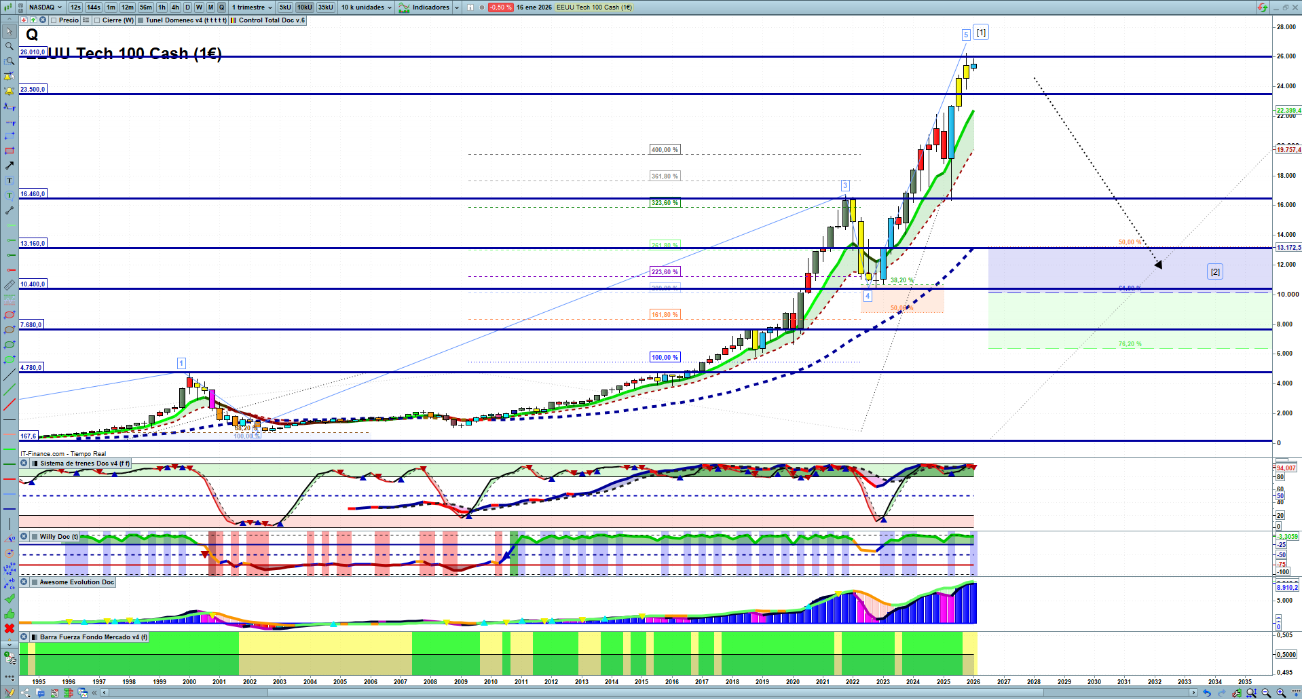The height and width of the screenshot is (699, 1302).
Task: Click the red download arrow above the chart
Action: coord(24,20)
